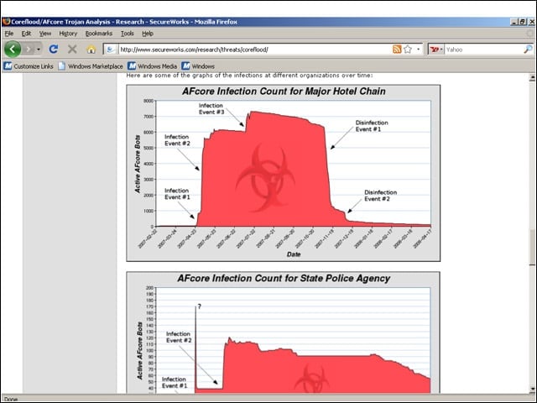Open the Tools menu
537x403 pixels.
[x=127, y=34]
